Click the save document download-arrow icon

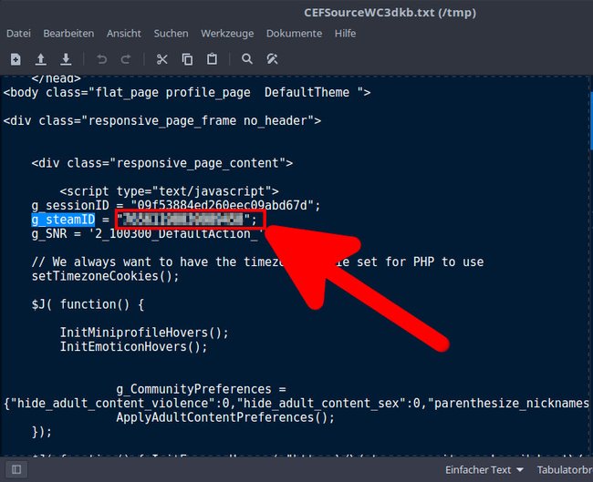tap(66, 59)
